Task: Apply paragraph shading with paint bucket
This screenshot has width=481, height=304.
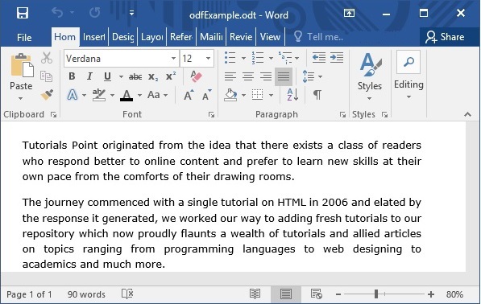Action: [230, 95]
